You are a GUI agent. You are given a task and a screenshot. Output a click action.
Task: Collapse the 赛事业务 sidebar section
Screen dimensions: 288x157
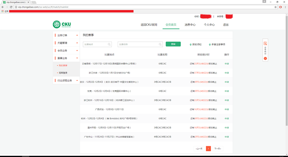[66, 58]
